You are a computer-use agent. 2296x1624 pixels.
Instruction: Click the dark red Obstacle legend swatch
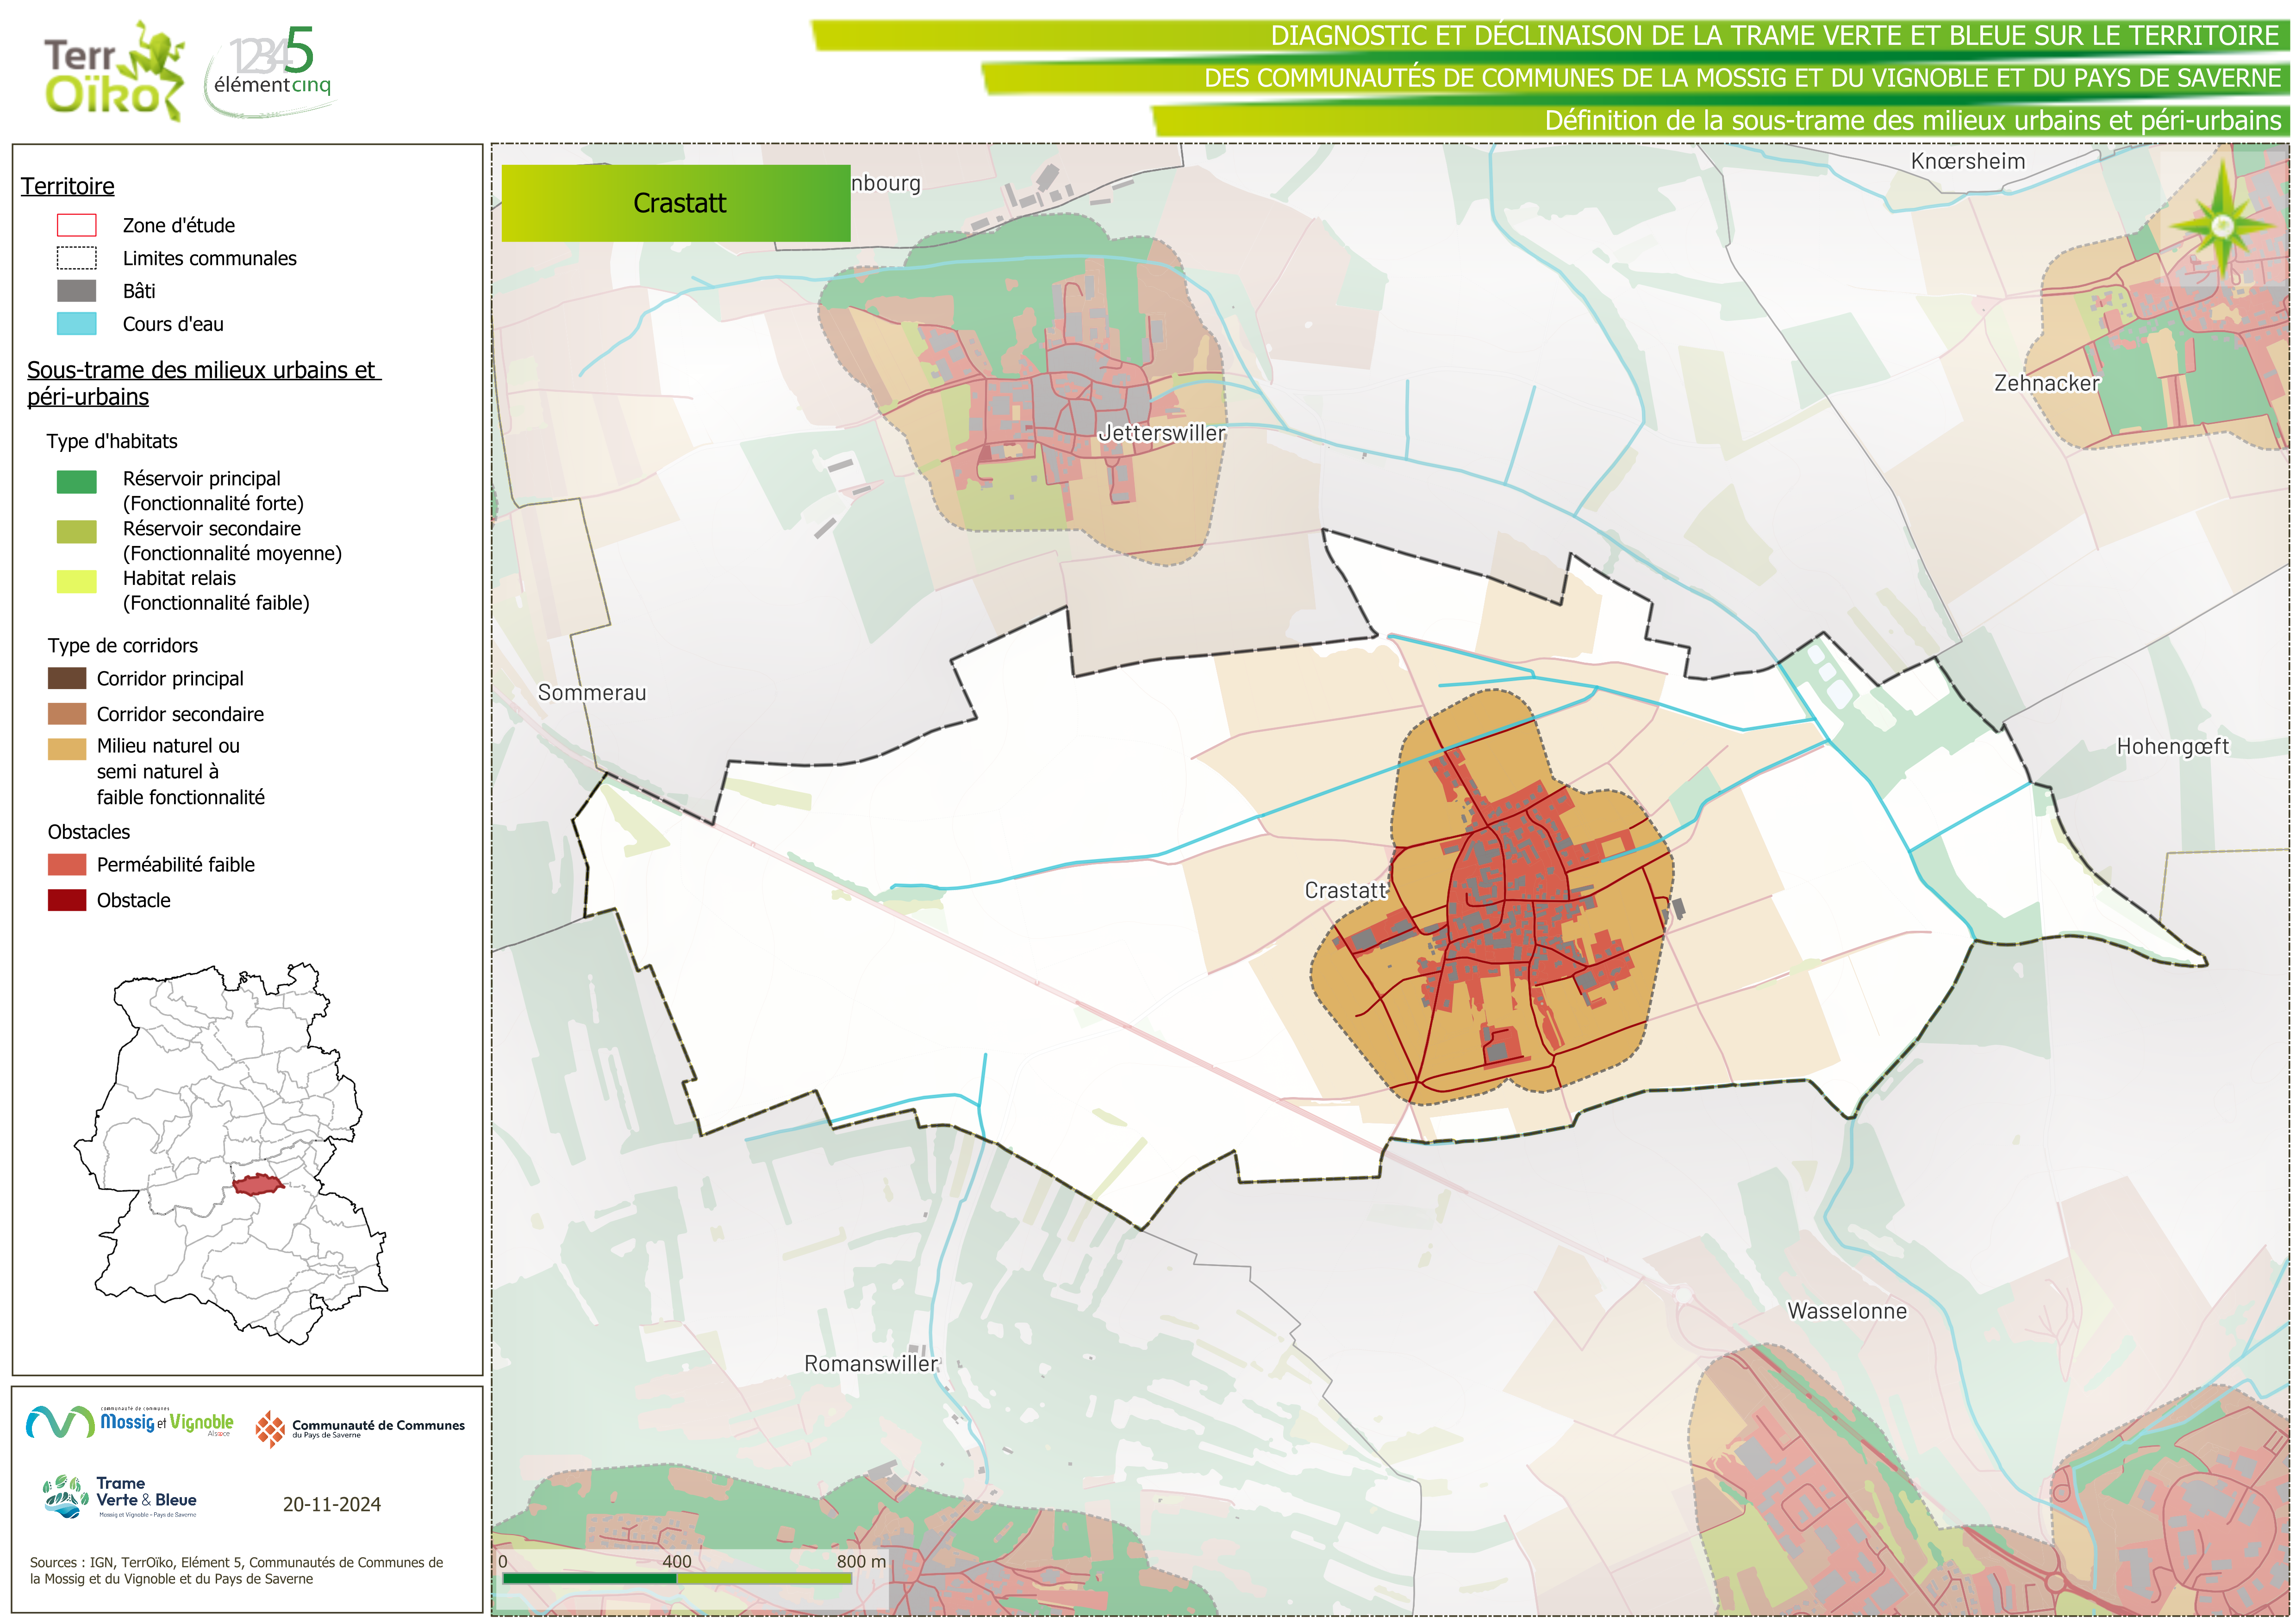point(67,900)
